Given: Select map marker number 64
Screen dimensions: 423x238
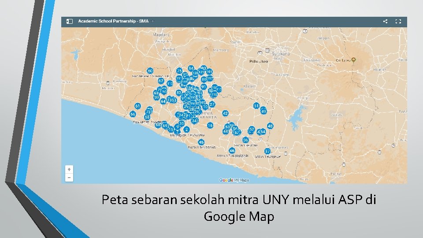Looking at the screenshot, I should [163, 101].
